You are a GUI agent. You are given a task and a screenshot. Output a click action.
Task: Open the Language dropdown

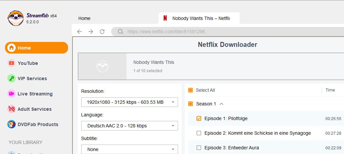pos(129,126)
